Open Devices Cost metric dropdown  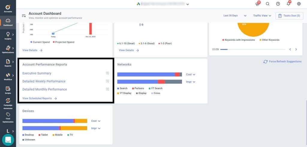[x=96, y=121]
